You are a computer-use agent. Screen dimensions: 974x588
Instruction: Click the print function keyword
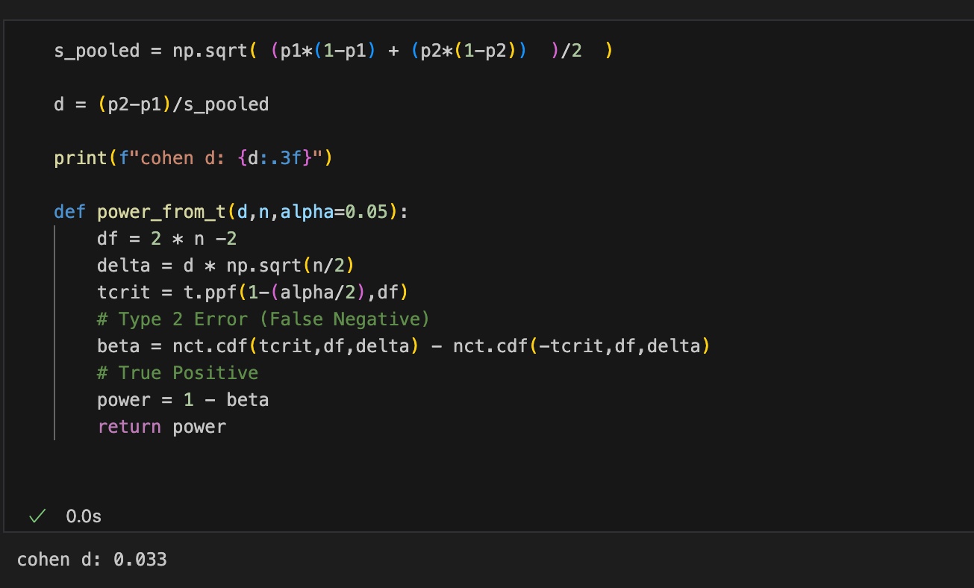tap(80, 158)
